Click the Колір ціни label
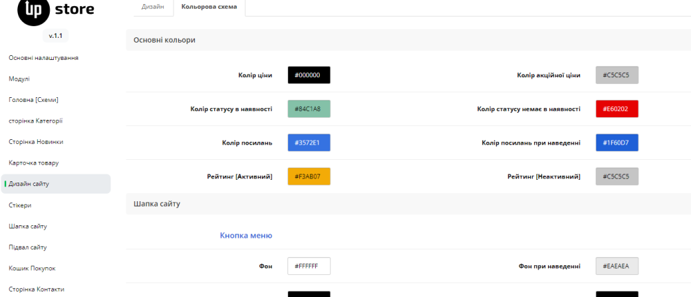The width and height of the screenshot is (691, 297). pyautogui.click(x=255, y=75)
